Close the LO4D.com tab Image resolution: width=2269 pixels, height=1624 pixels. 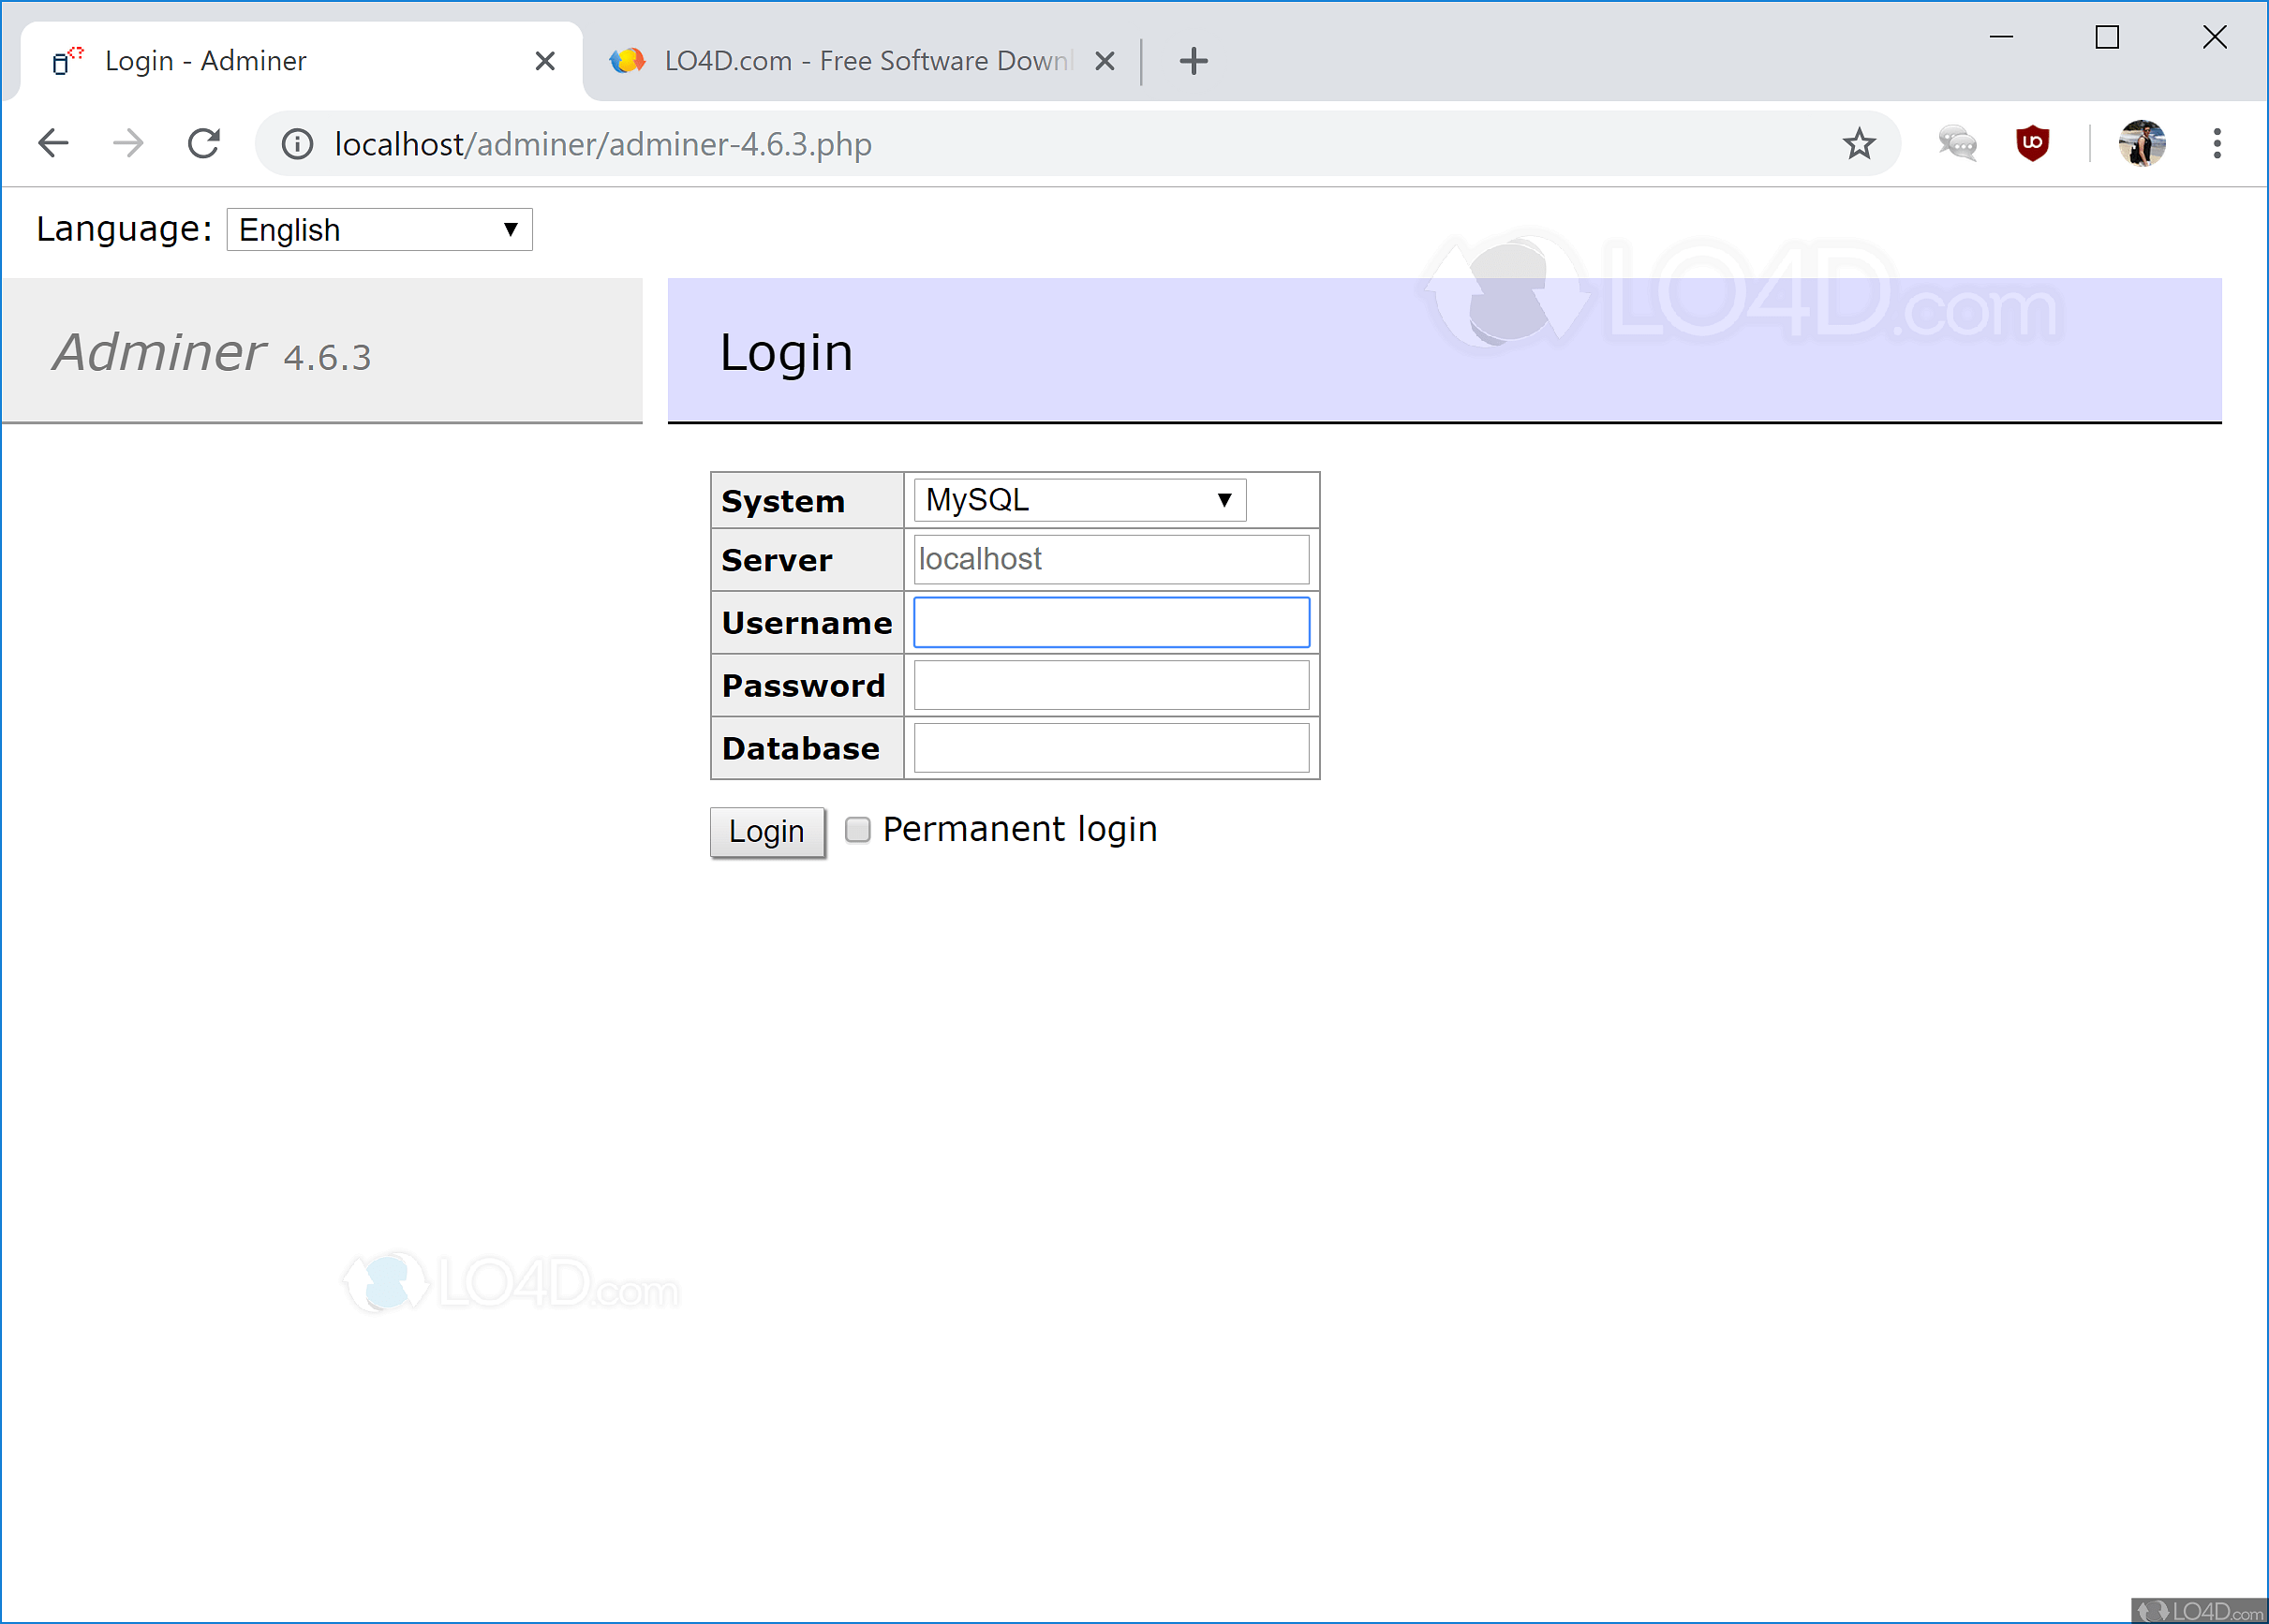tap(1104, 61)
